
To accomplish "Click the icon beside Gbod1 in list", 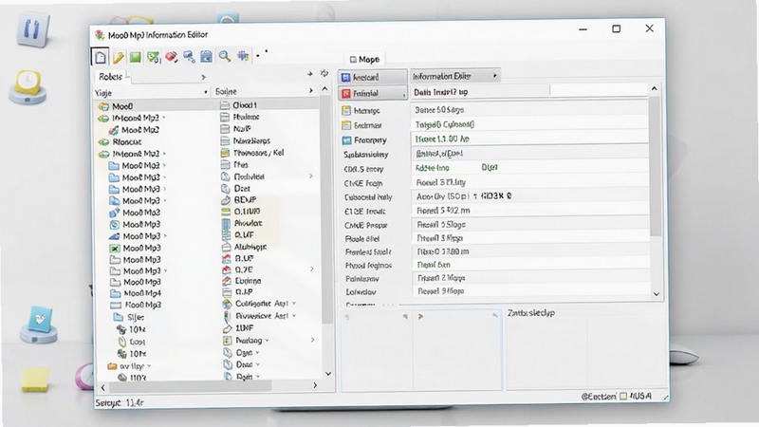I will [225, 105].
